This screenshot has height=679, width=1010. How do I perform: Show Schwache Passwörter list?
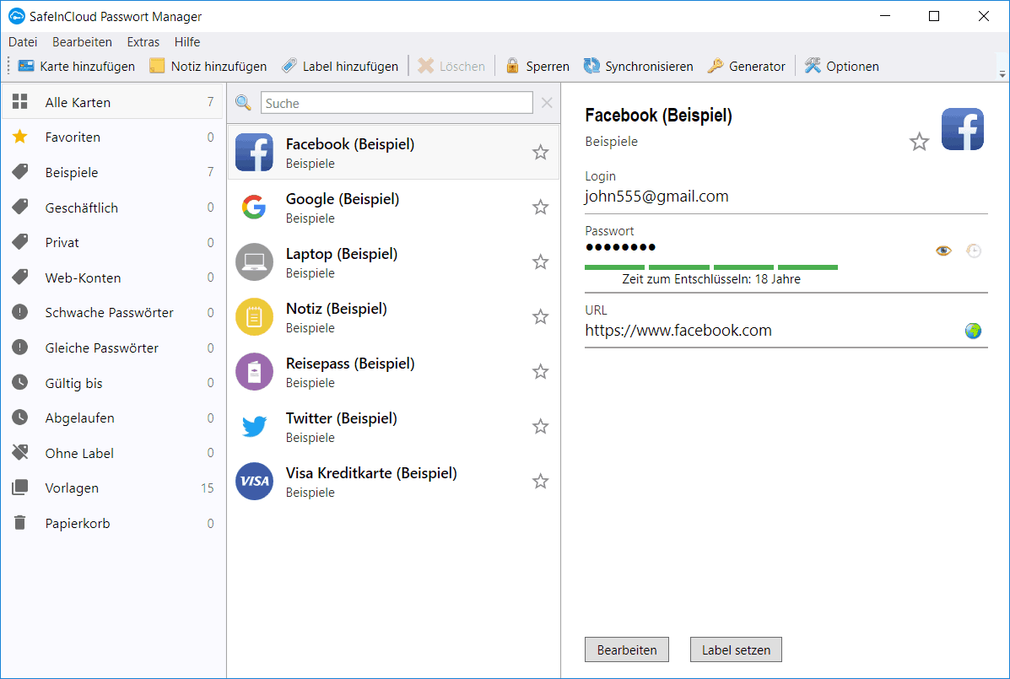(x=113, y=313)
